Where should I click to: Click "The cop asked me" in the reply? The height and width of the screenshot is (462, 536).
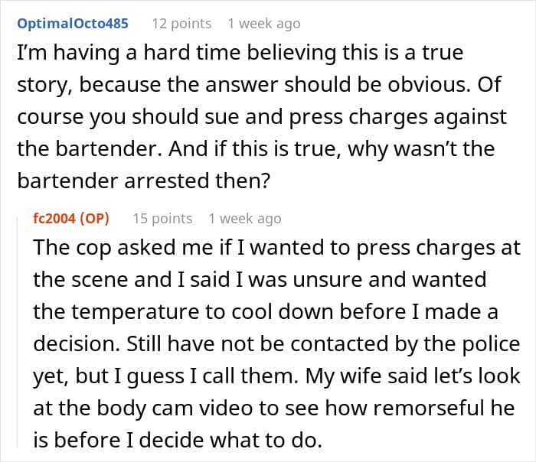pos(106,249)
